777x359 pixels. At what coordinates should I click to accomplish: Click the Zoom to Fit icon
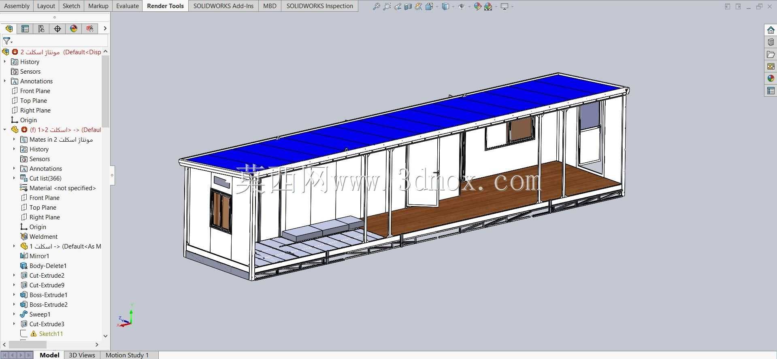pyautogui.click(x=376, y=6)
